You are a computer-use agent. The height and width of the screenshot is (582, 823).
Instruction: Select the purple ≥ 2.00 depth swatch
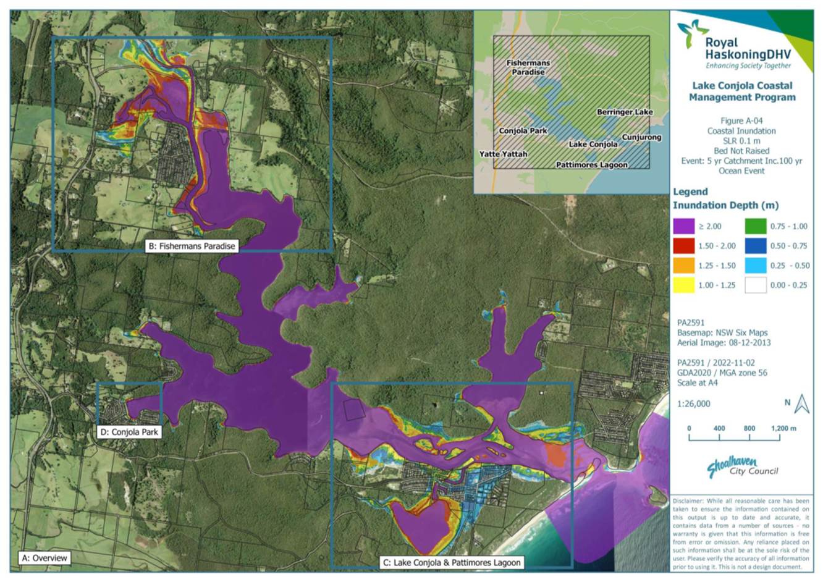[683, 227]
